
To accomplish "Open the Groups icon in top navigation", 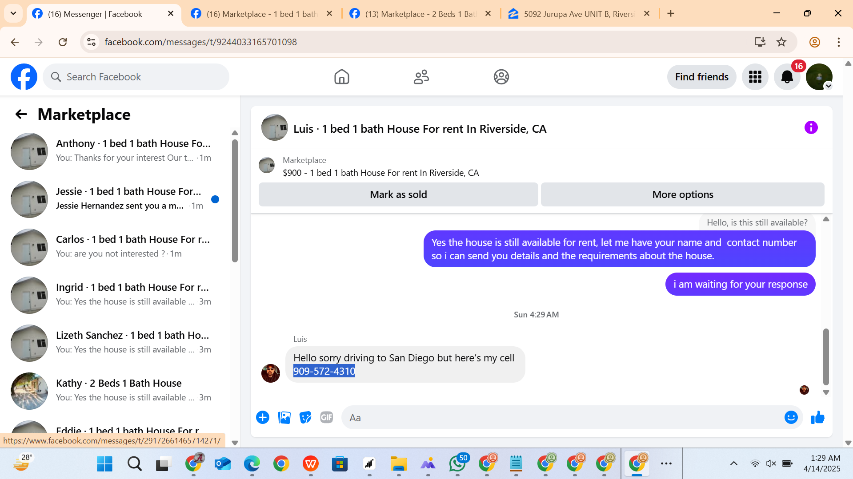I will pyautogui.click(x=501, y=77).
